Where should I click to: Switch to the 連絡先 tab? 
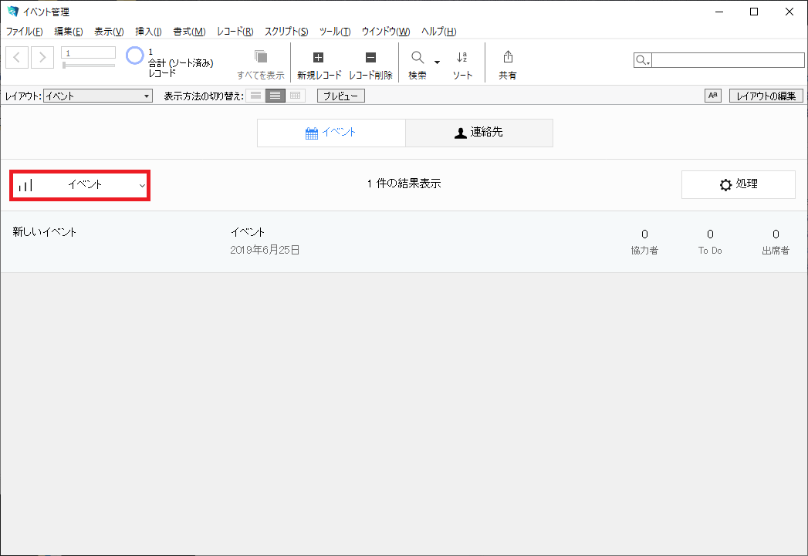478,133
